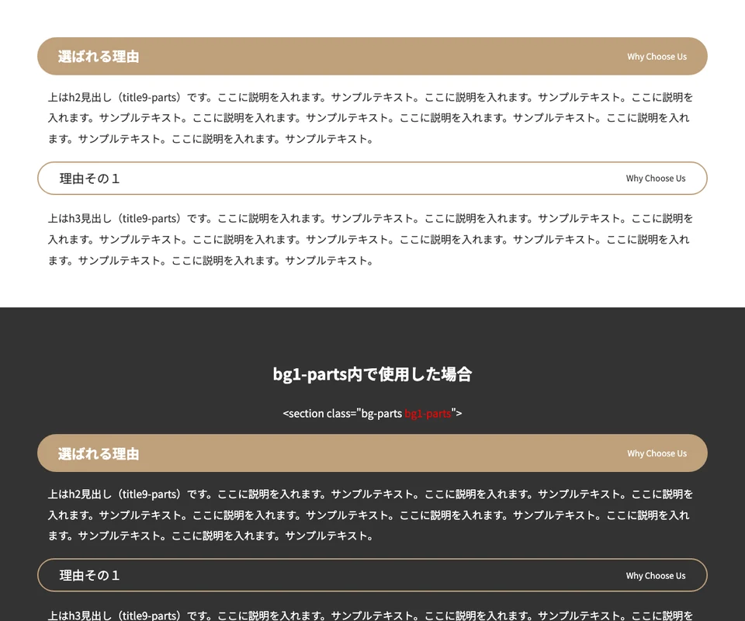Click the 上はh3見出し paragraph in the dark section
Screen dimensions: 745x621
pyautogui.click(x=371, y=615)
